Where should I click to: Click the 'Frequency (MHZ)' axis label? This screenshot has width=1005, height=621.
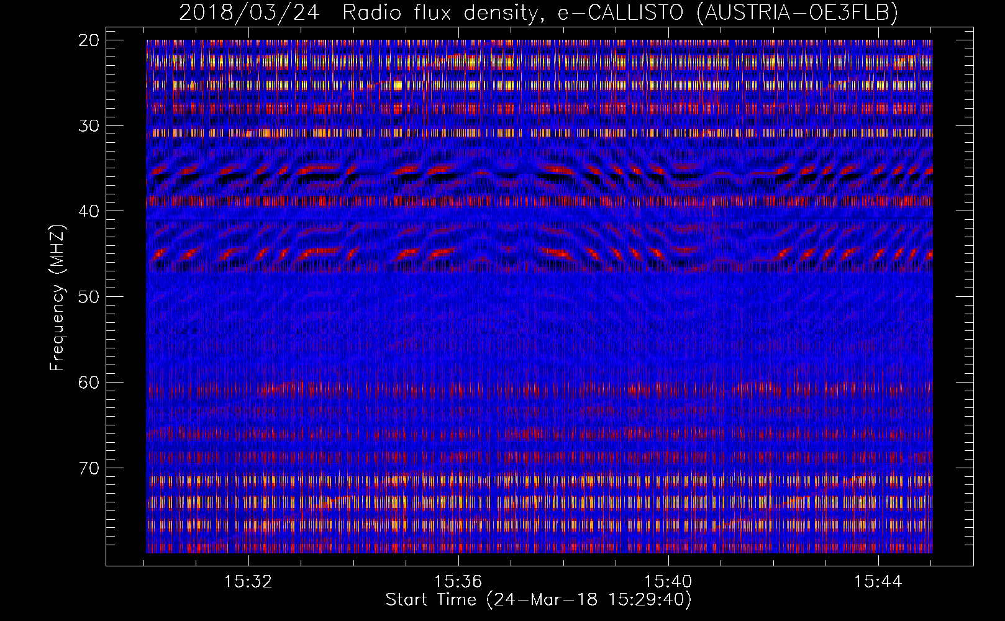(x=57, y=298)
